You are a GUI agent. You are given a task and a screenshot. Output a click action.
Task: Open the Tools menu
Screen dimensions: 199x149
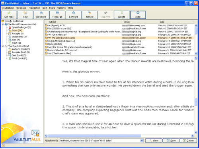pyautogui.click(x=52, y=8)
